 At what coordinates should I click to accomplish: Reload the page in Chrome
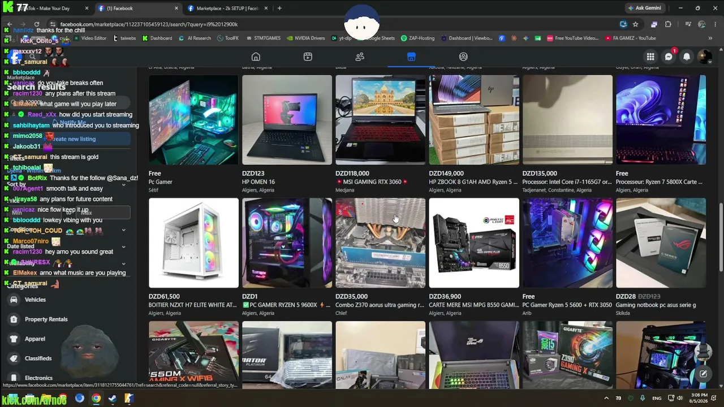37,24
